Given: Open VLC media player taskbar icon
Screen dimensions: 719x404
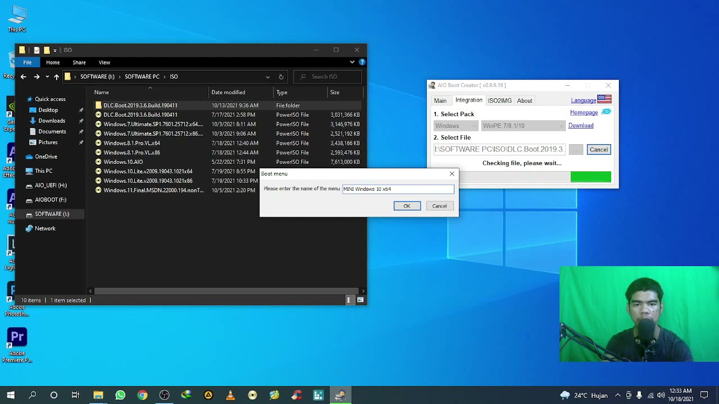Looking at the screenshot, I should [x=230, y=395].
